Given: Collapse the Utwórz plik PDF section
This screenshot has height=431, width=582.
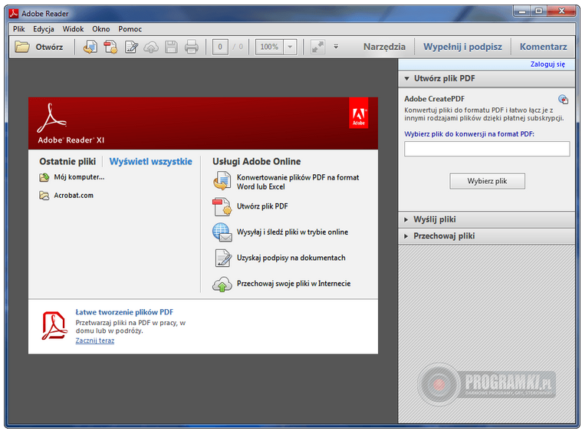Looking at the screenshot, I should 407,78.
